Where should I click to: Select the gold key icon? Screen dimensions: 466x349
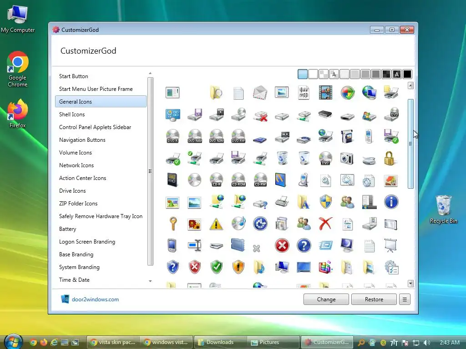pyautogui.click(x=172, y=224)
